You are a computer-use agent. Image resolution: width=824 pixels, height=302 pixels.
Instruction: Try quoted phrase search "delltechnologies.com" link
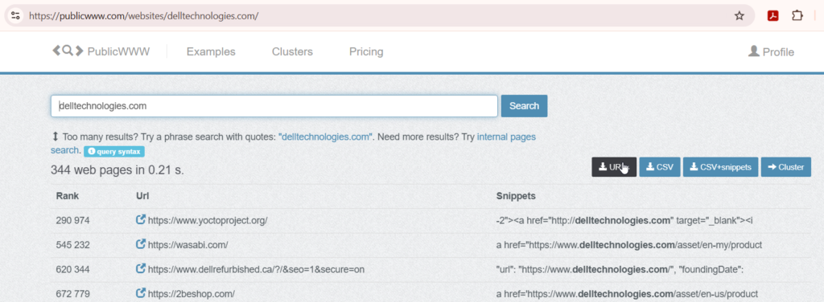[326, 137]
